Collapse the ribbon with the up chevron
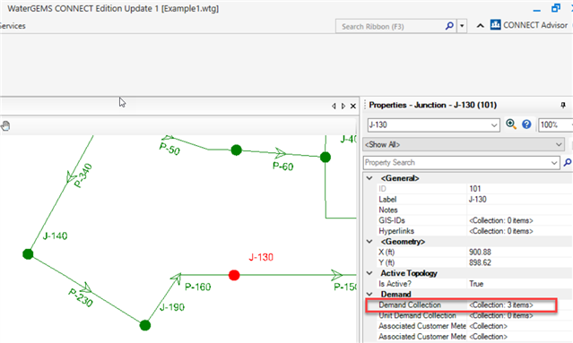Image resolution: width=573 pixels, height=343 pixels. click(x=480, y=26)
